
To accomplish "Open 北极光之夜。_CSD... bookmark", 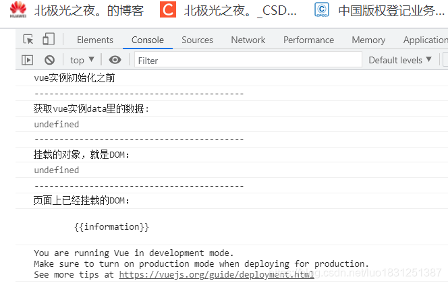I will [x=240, y=11].
